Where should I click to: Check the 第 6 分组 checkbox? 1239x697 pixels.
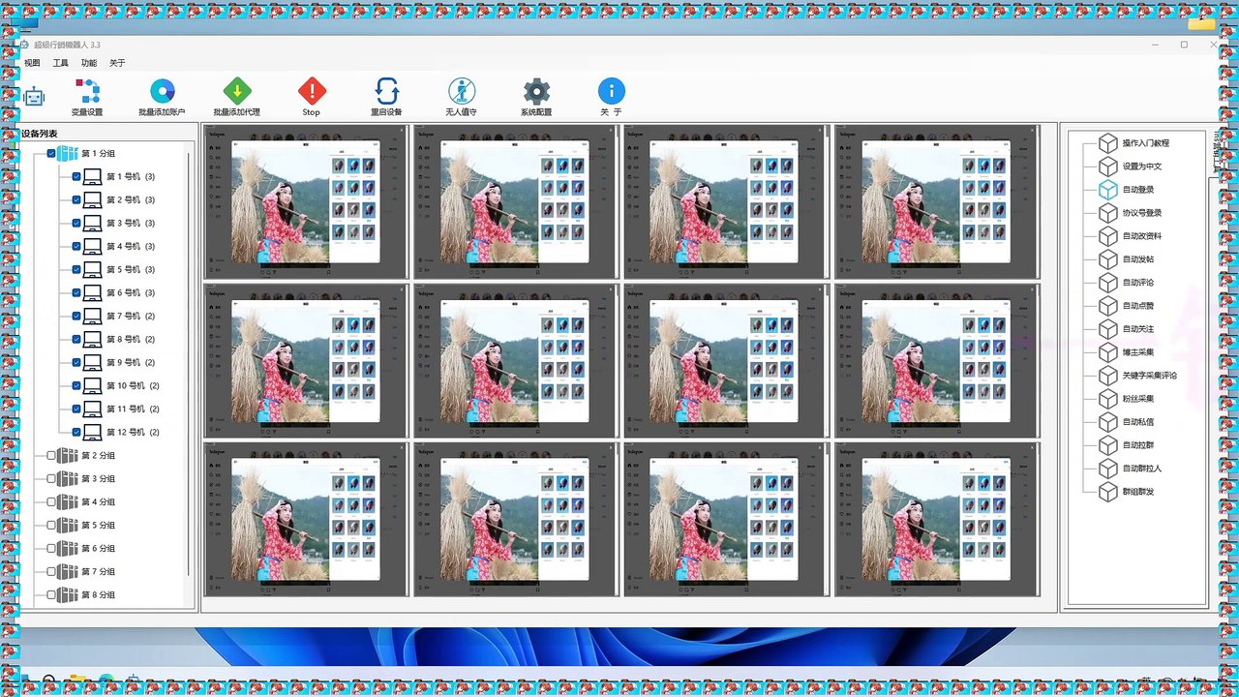[52, 549]
